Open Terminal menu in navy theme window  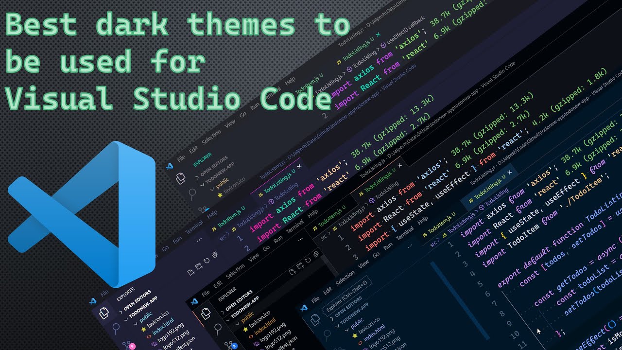(405, 234)
